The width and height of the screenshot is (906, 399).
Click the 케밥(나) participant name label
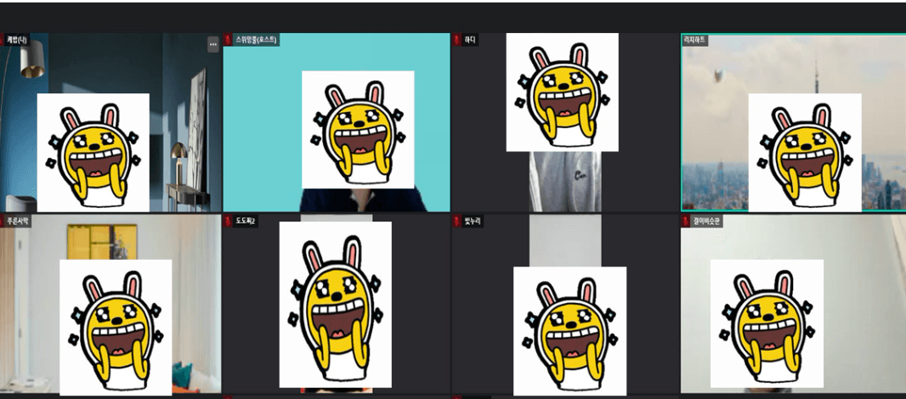click(x=17, y=40)
